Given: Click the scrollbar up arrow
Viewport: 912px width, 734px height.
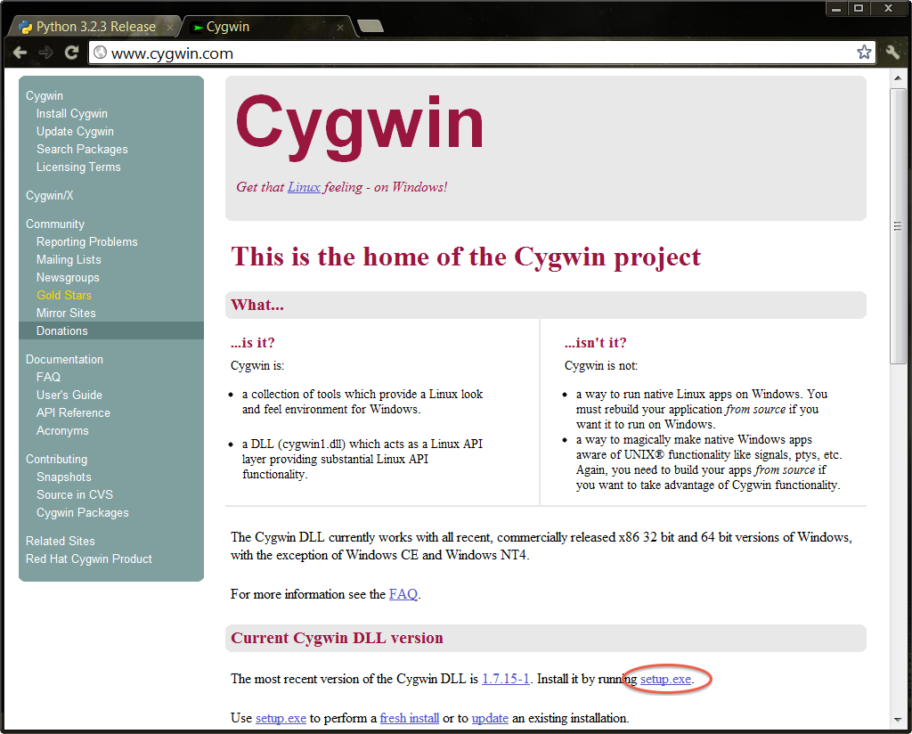Looking at the screenshot, I should [x=898, y=78].
